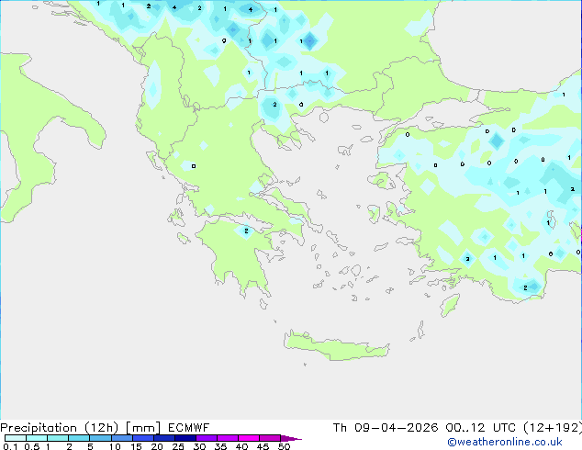Image resolution: width=582 pixels, height=450 pixels.
Task: Click the "00..12 UTC" time range
Action: [481, 428]
